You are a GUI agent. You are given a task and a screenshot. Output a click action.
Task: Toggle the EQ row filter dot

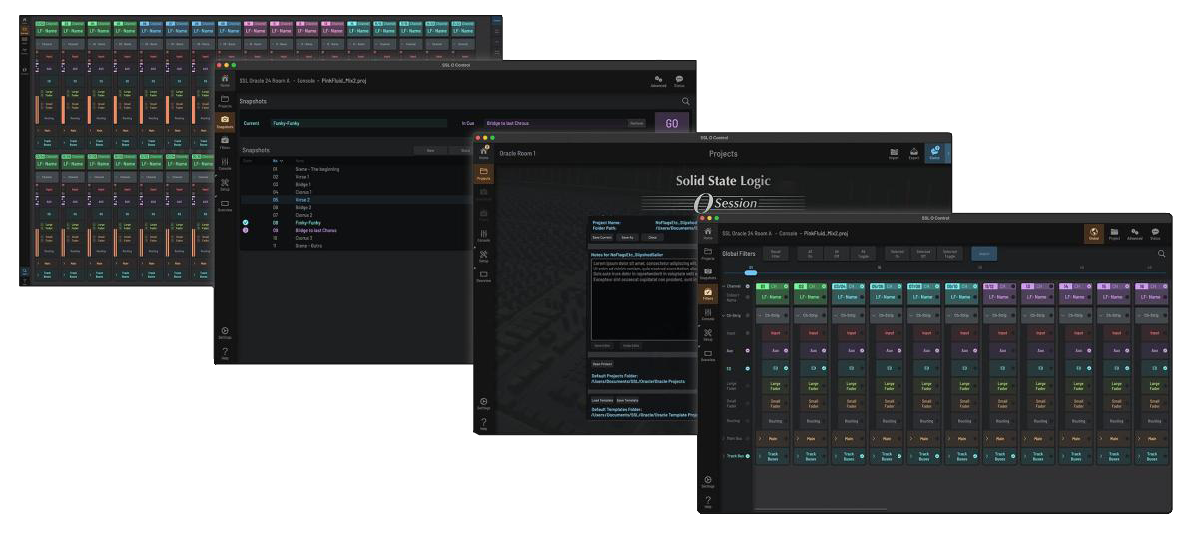pos(747,368)
